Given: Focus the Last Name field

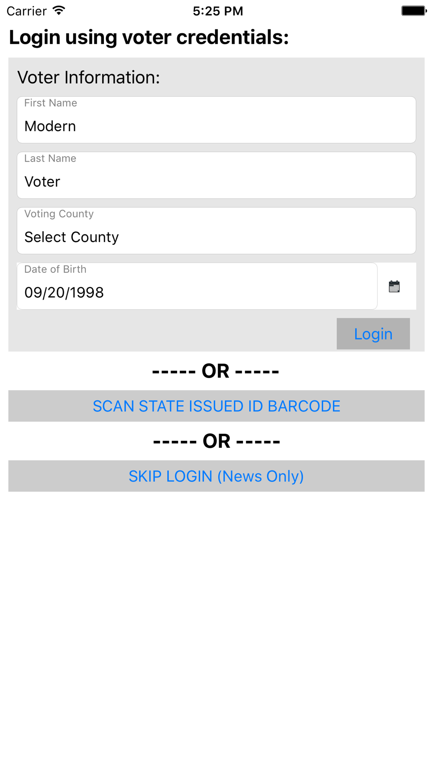Looking at the screenshot, I should coord(216,175).
